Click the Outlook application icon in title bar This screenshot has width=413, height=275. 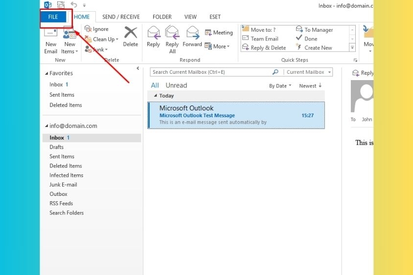47,5
